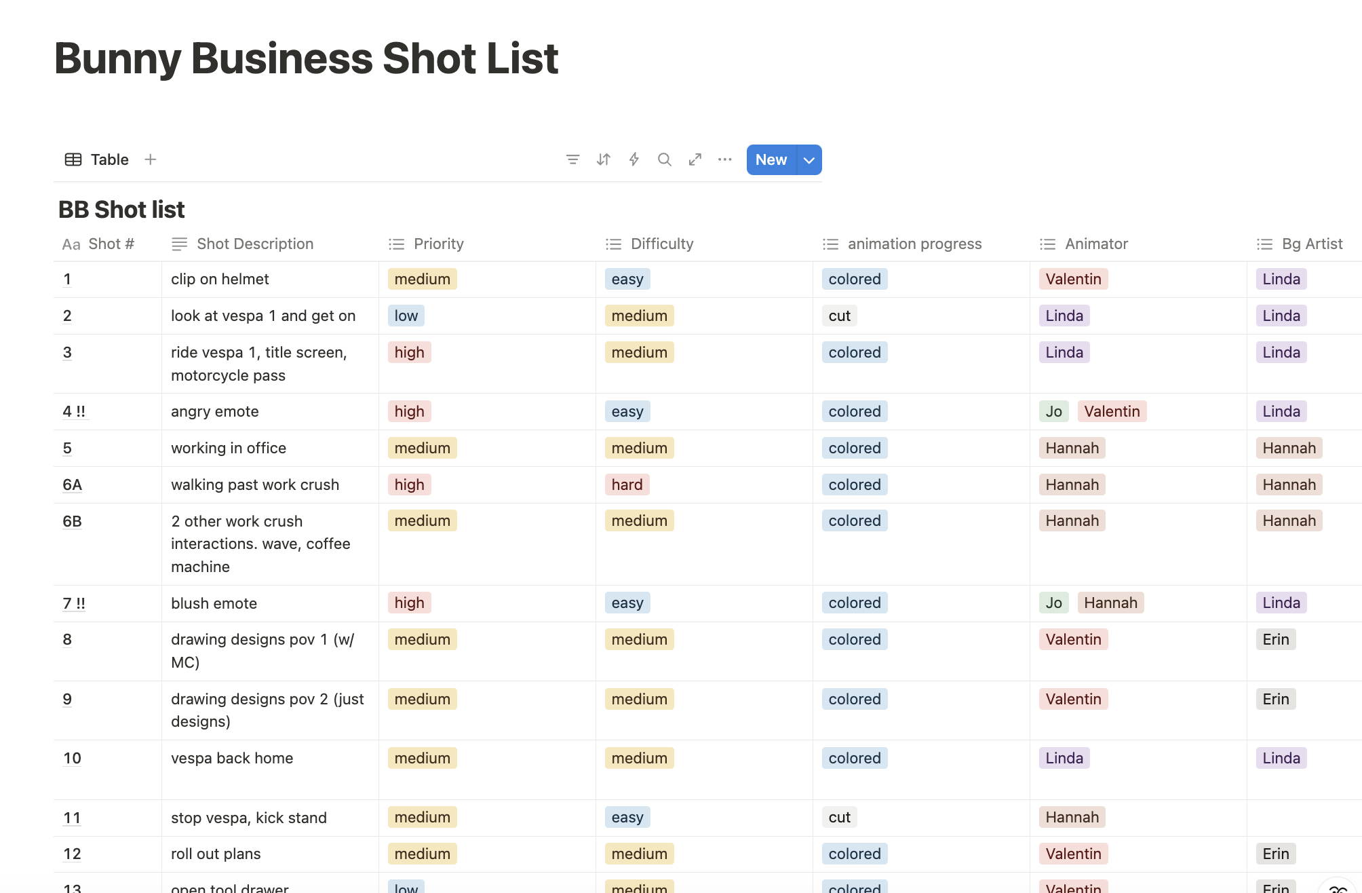Screen dimensions: 1362x893
Task: Click the high priority tag for shot 3
Action: point(409,352)
